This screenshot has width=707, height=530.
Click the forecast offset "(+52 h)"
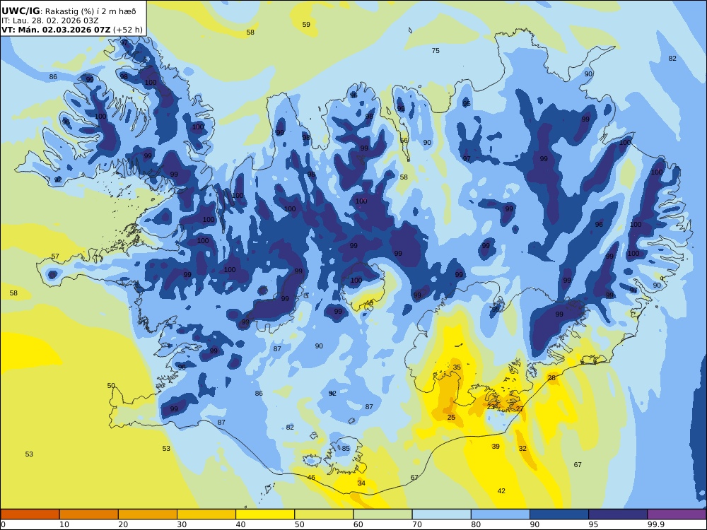point(128,30)
